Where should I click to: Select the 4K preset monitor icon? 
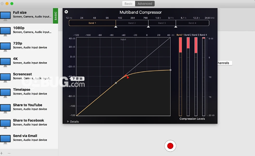[5, 62]
